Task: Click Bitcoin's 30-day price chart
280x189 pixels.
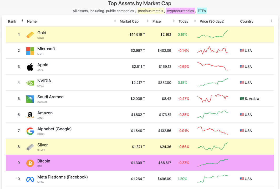Action: (213, 163)
